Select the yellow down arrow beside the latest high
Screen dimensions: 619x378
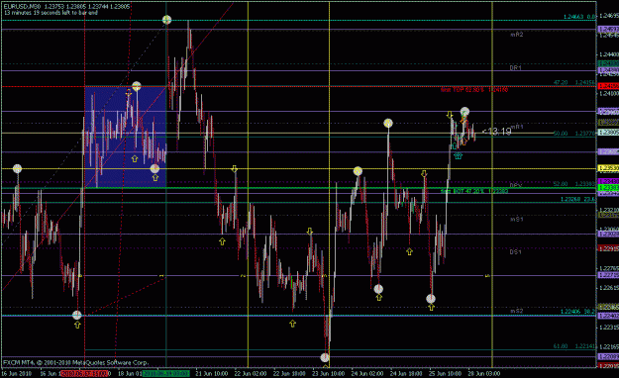tap(450, 115)
